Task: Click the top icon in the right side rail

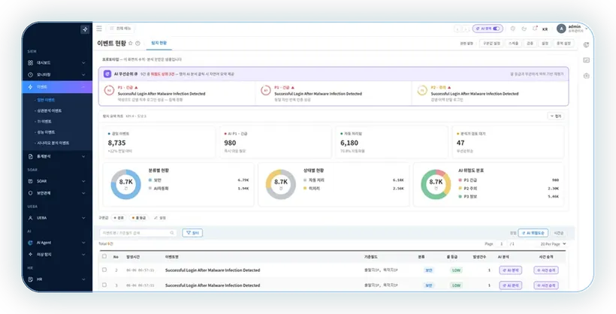Action: (586, 45)
